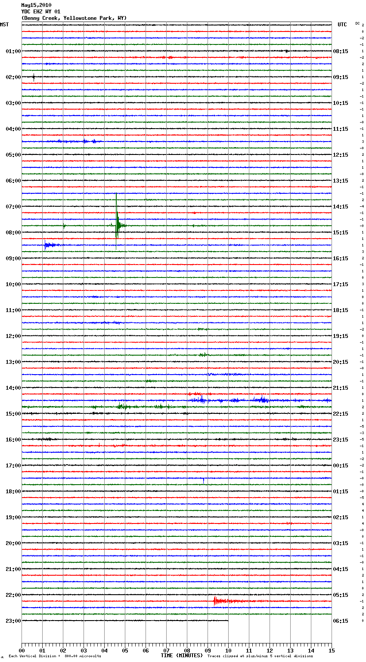This screenshot has width=366, height=662.
Task: Click the '12:00' MST time label
Action: 13,336
